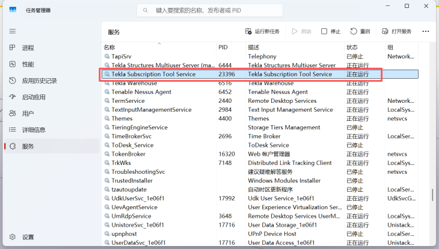The height and width of the screenshot is (249, 439).
Task: Click 运行新任务 (Run new task) button
Action: [x=262, y=31]
